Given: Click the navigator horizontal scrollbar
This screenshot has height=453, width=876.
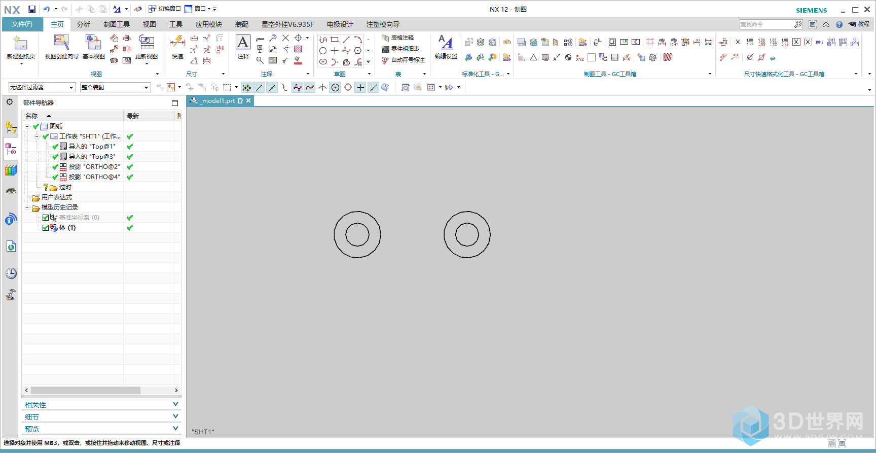Looking at the screenshot, I should click(x=86, y=391).
